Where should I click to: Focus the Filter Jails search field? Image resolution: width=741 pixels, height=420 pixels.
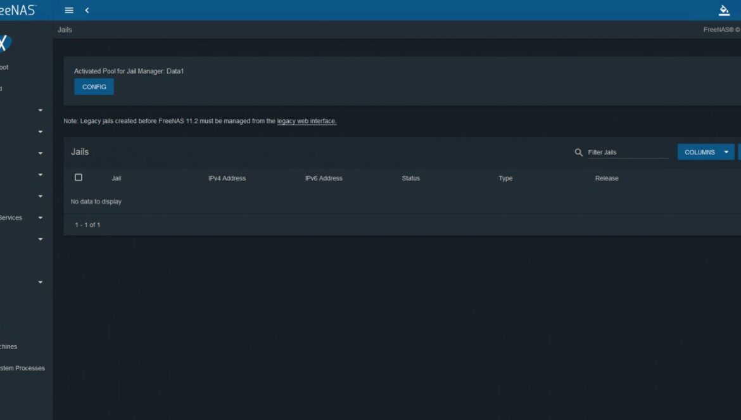point(628,152)
